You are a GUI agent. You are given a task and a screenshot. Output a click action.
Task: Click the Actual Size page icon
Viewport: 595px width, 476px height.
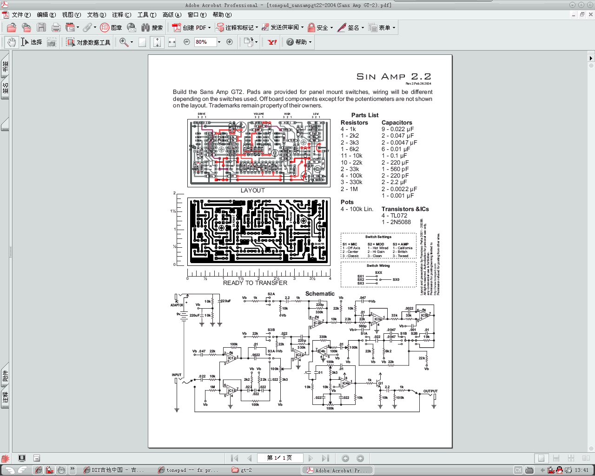[142, 42]
